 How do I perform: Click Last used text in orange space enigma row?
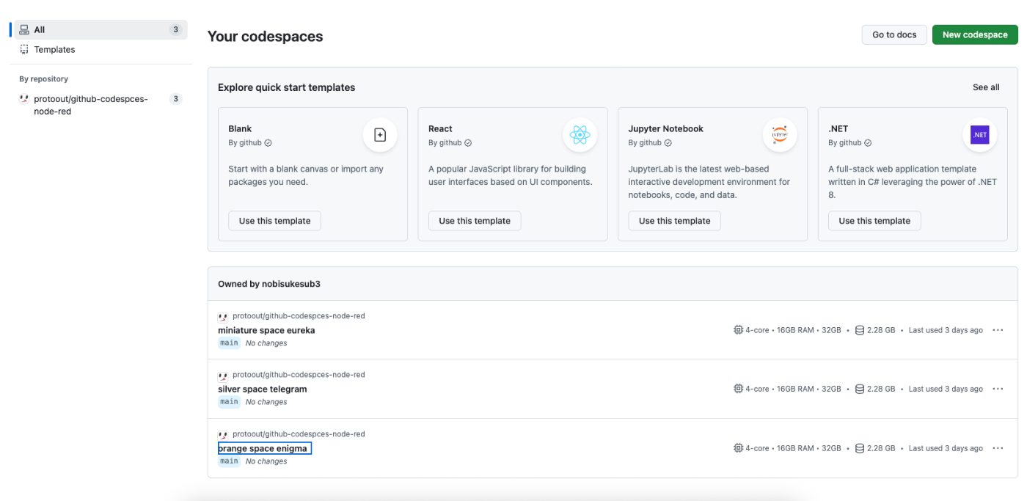[946, 448]
